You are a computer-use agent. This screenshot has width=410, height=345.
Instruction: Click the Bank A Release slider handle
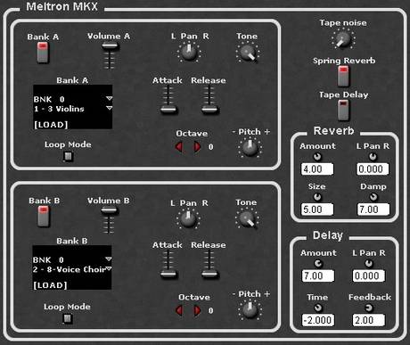click(209, 110)
